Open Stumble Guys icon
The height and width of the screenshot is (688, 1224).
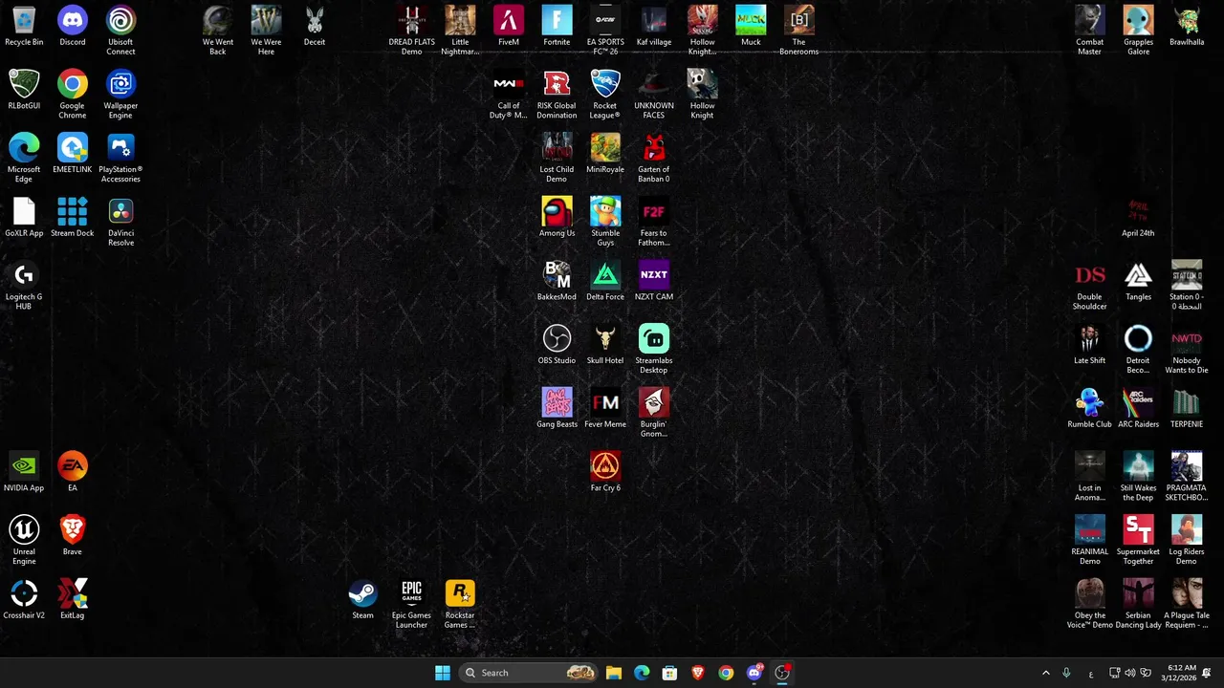coord(605,222)
